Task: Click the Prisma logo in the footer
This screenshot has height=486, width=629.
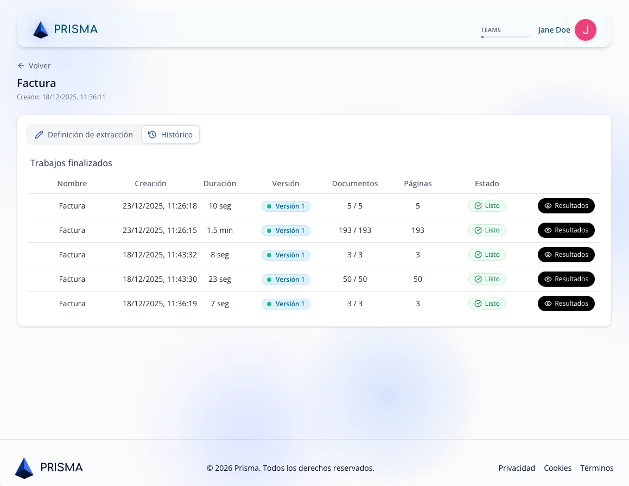Action: tap(49, 468)
